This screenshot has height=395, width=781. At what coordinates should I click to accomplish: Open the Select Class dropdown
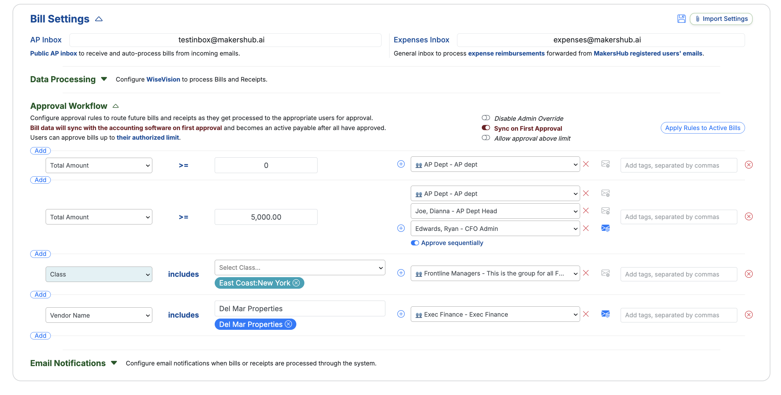(300, 268)
